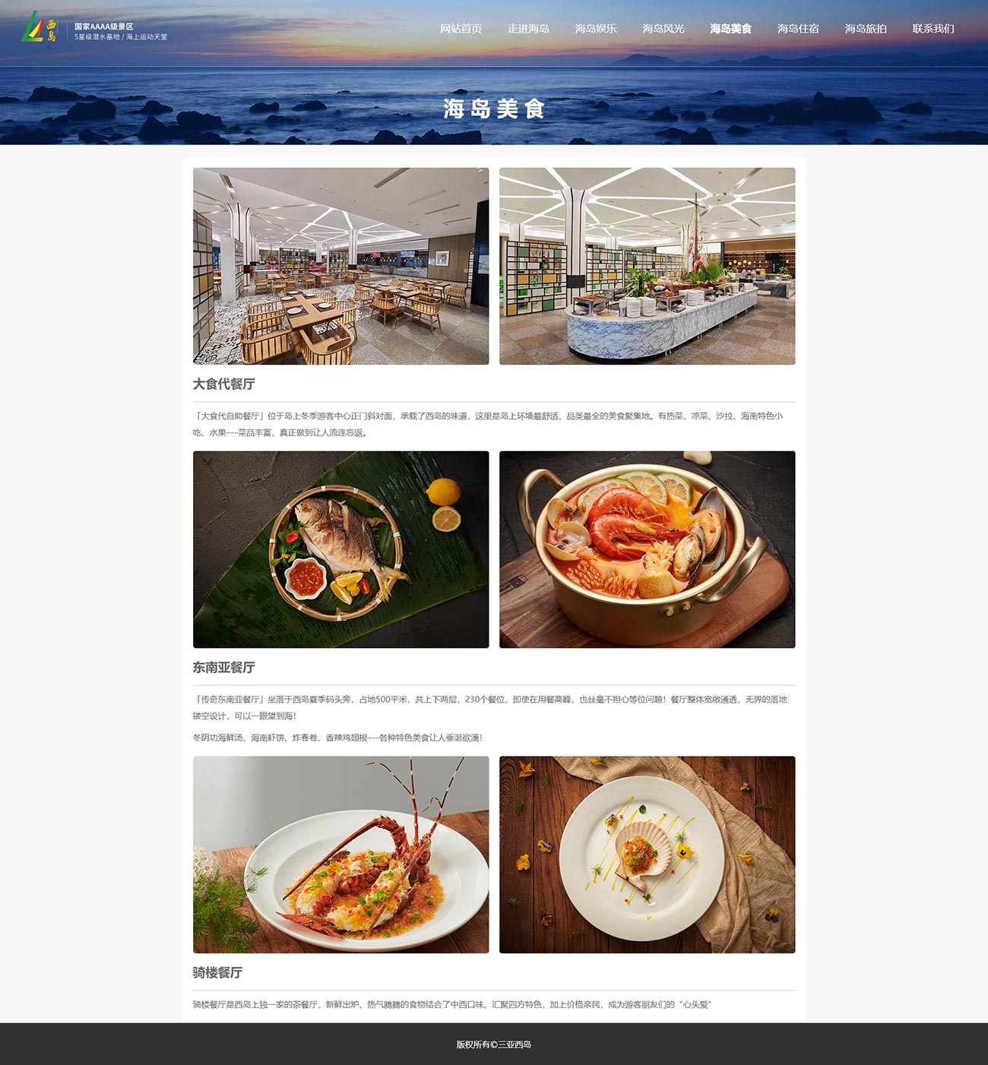Open the 海岛旅拍 menu entry

866,29
